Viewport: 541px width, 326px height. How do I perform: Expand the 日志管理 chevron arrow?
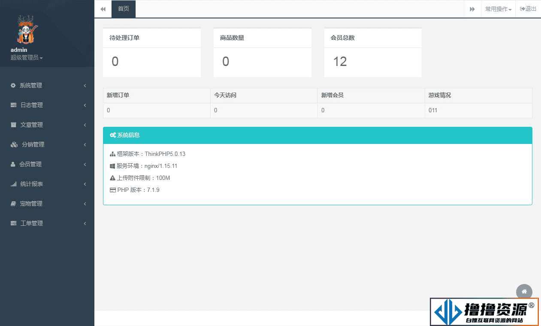(x=85, y=105)
